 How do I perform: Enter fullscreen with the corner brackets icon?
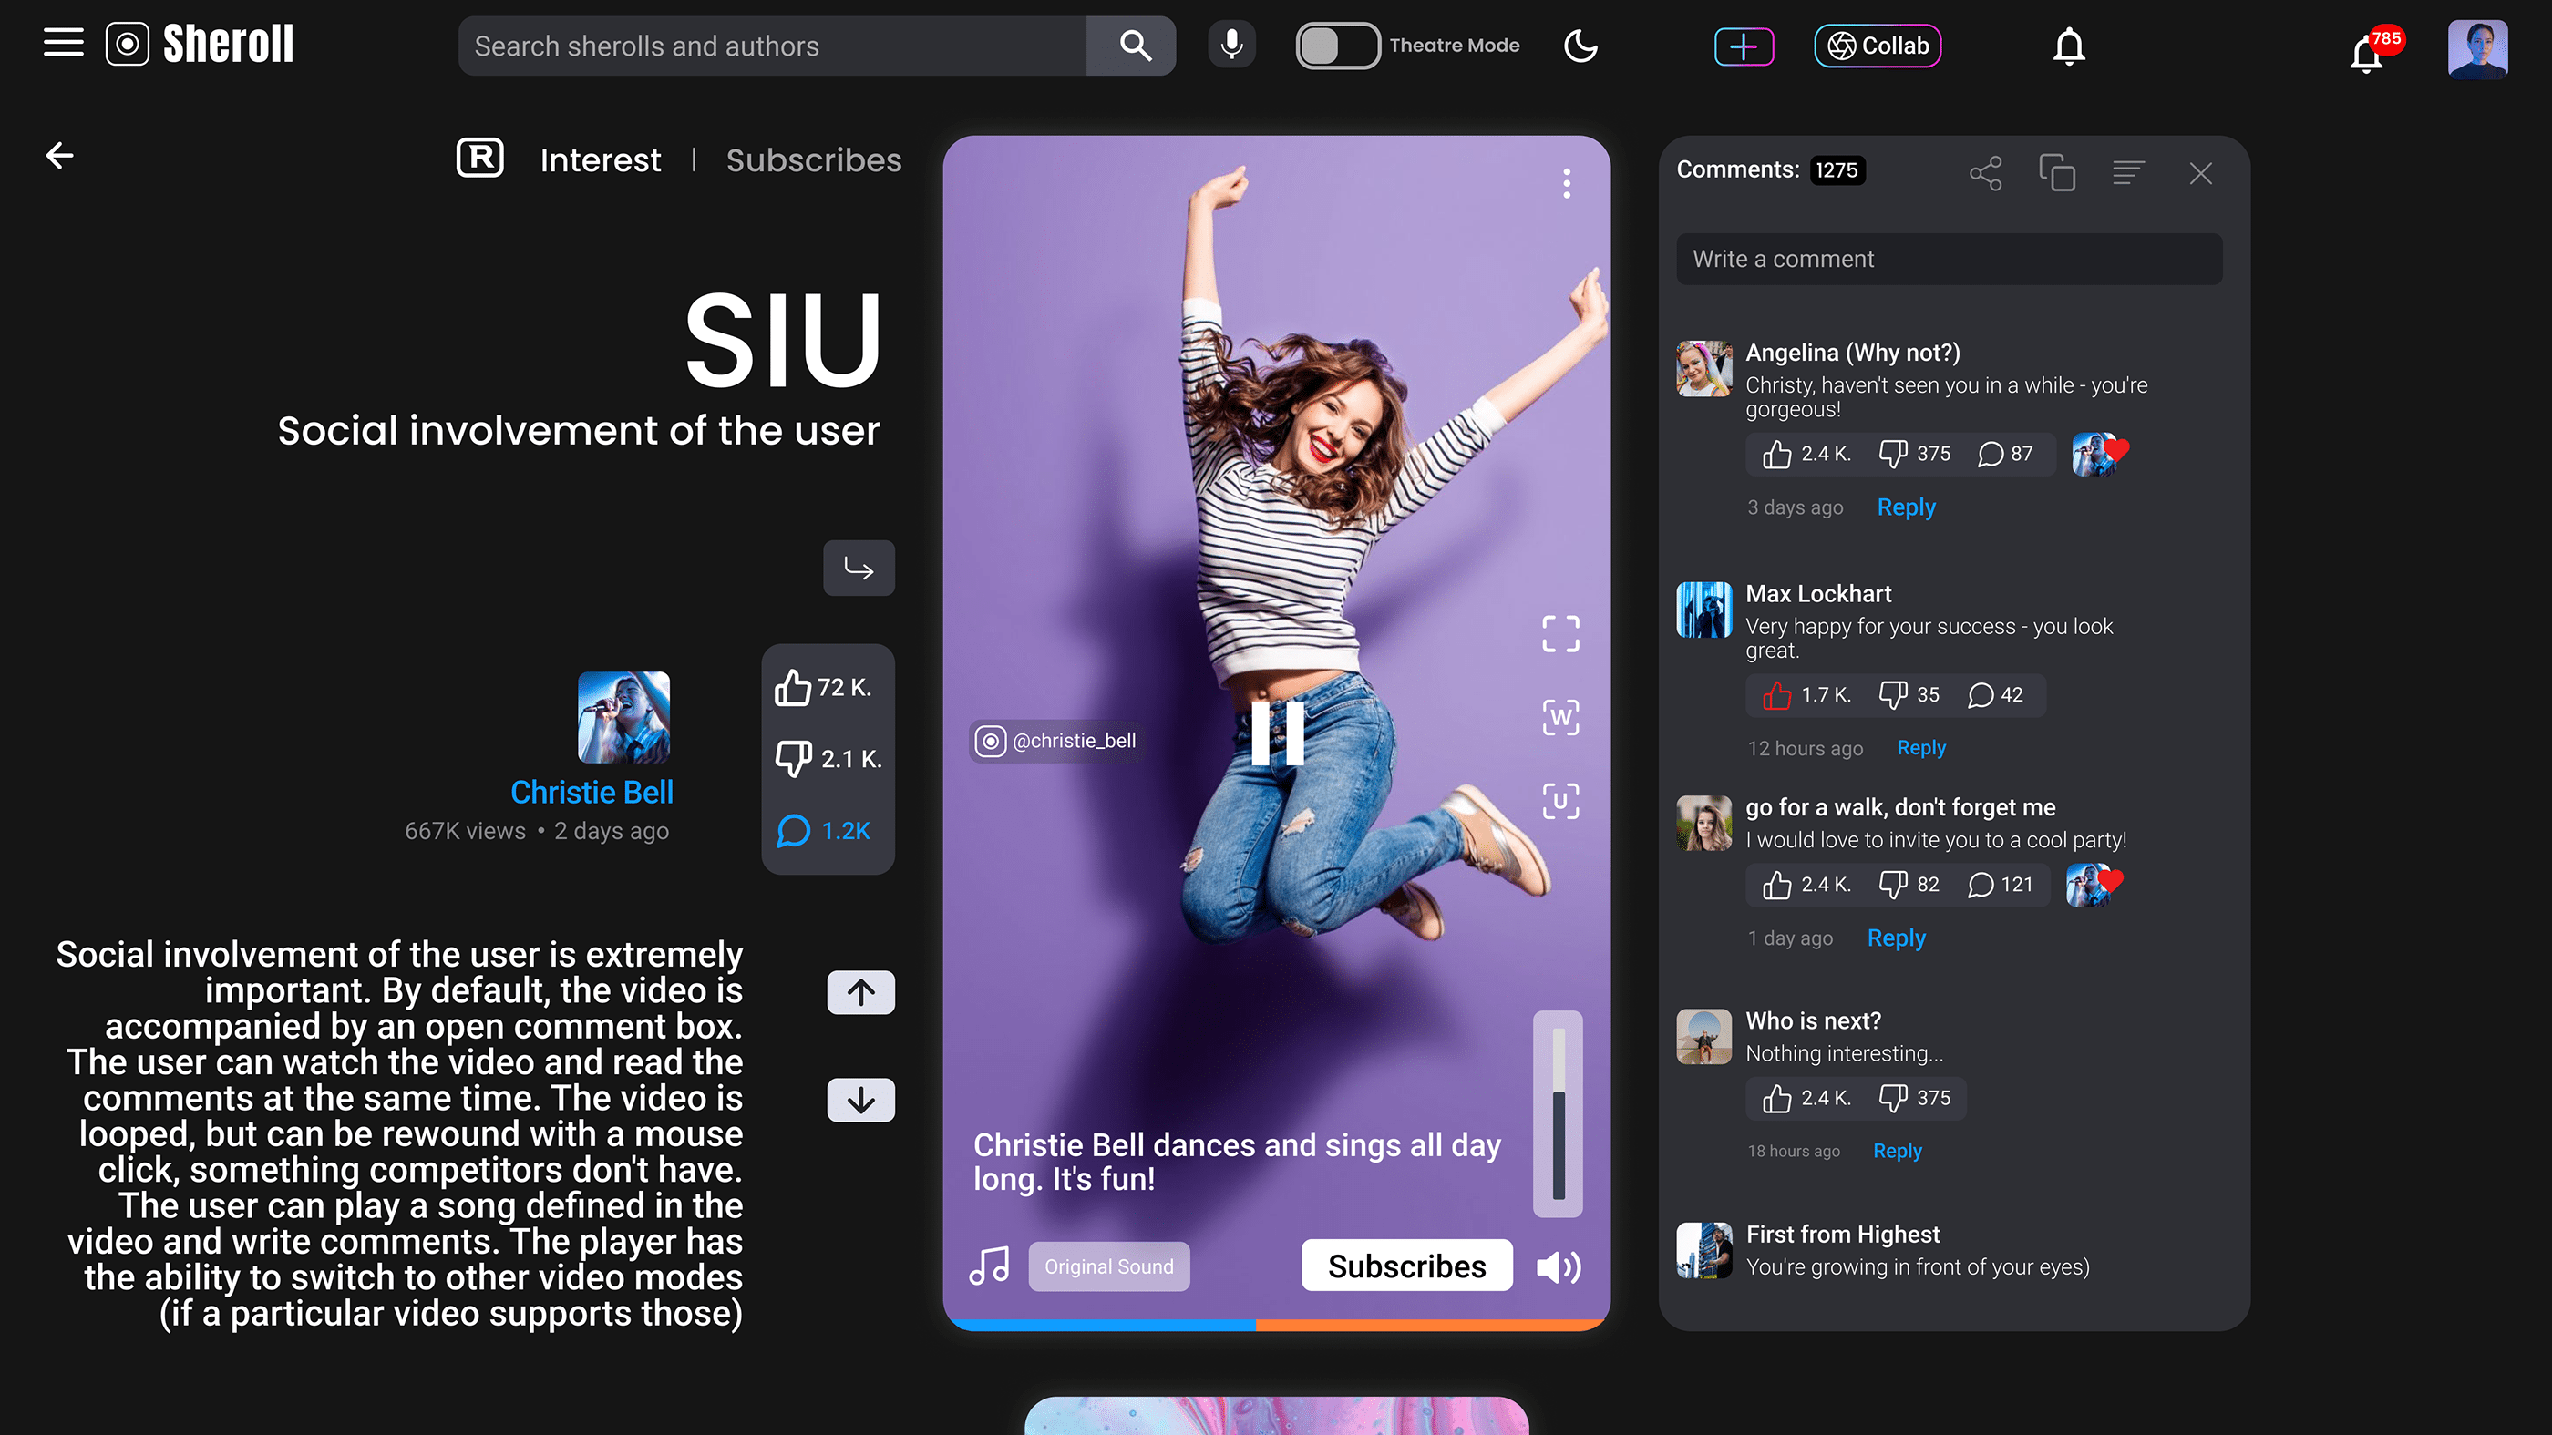coord(1560,634)
